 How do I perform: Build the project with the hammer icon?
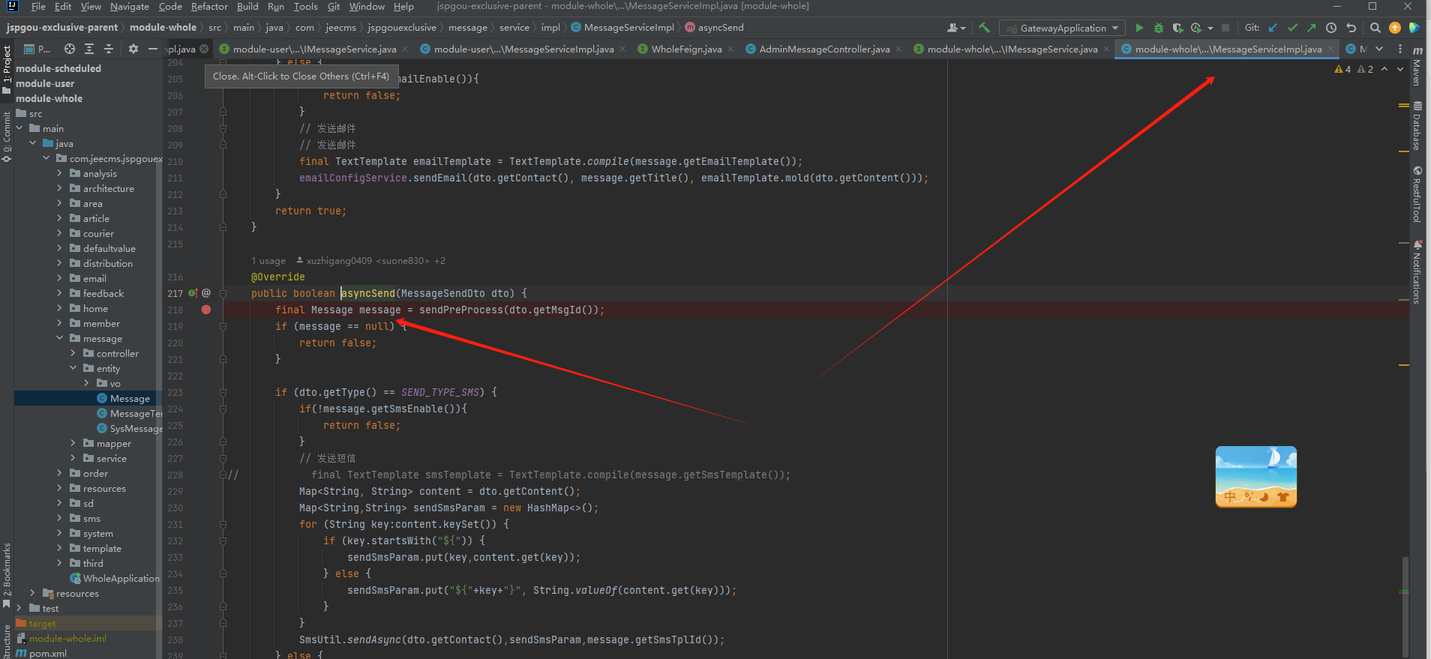coord(984,28)
